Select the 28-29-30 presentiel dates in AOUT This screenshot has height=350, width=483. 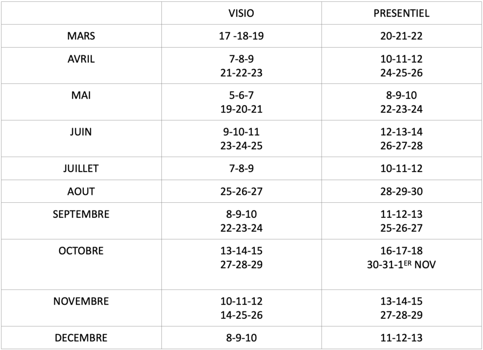[x=401, y=192]
